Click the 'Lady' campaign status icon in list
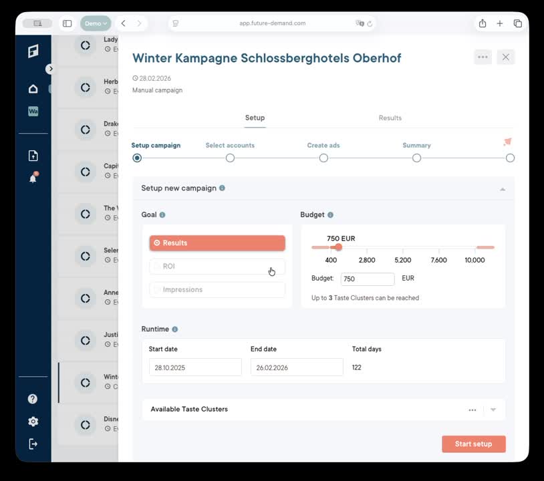This screenshot has width=544, height=481. (x=86, y=45)
